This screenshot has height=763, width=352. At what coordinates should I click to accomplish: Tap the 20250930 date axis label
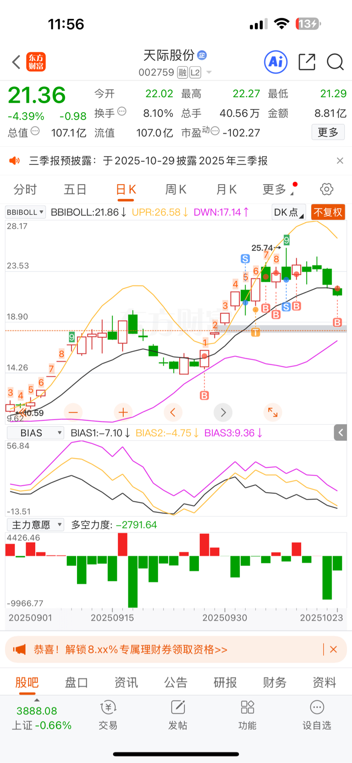[x=225, y=618]
